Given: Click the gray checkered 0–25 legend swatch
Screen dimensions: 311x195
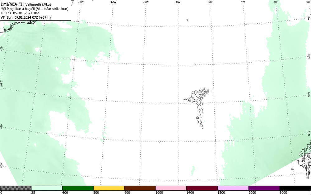Looking at the screenshot, I should (16, 188).
